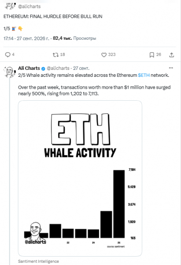Image resolution: width=181 pixels, height=265 pixels.
Task: Click the Ali Charts avatar in the reply
Action: [x=9, y=72]
